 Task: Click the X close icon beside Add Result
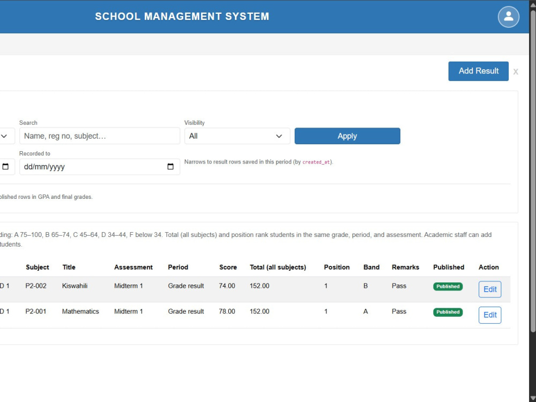[516, 71]
